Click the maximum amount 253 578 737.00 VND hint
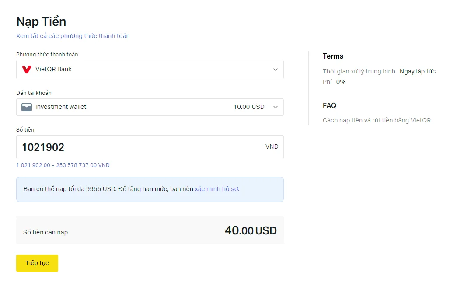This screenshot has width=464, height=286. (x=83, y=165)
